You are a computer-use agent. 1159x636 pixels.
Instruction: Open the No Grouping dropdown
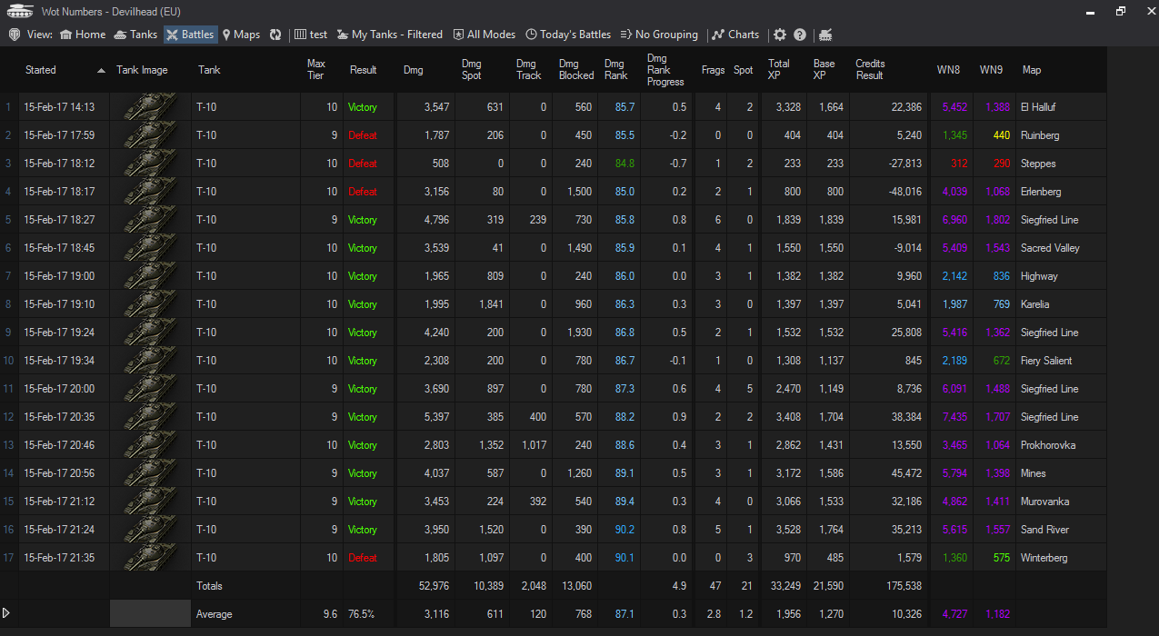[659, 35]
